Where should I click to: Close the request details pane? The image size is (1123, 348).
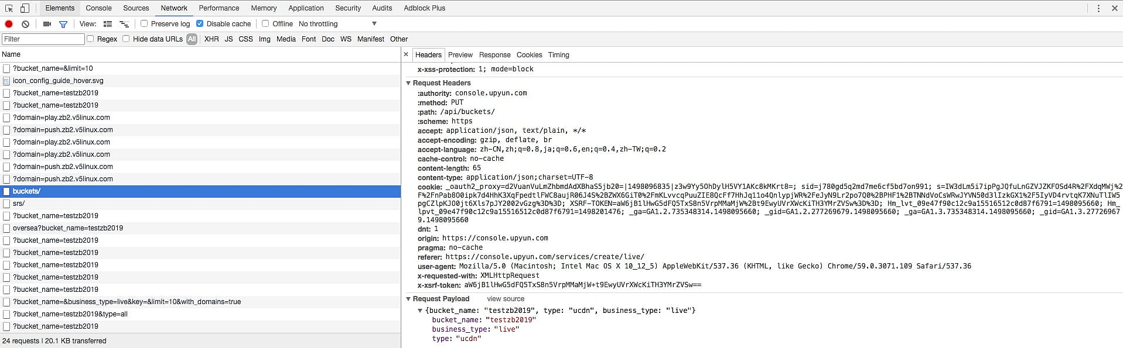tap(406, 54)
